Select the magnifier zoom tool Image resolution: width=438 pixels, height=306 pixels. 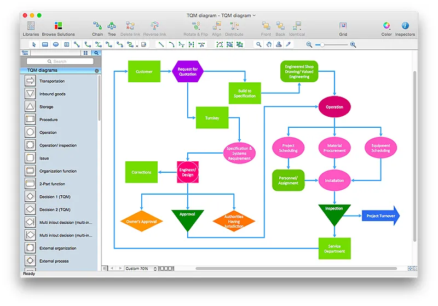258,44
